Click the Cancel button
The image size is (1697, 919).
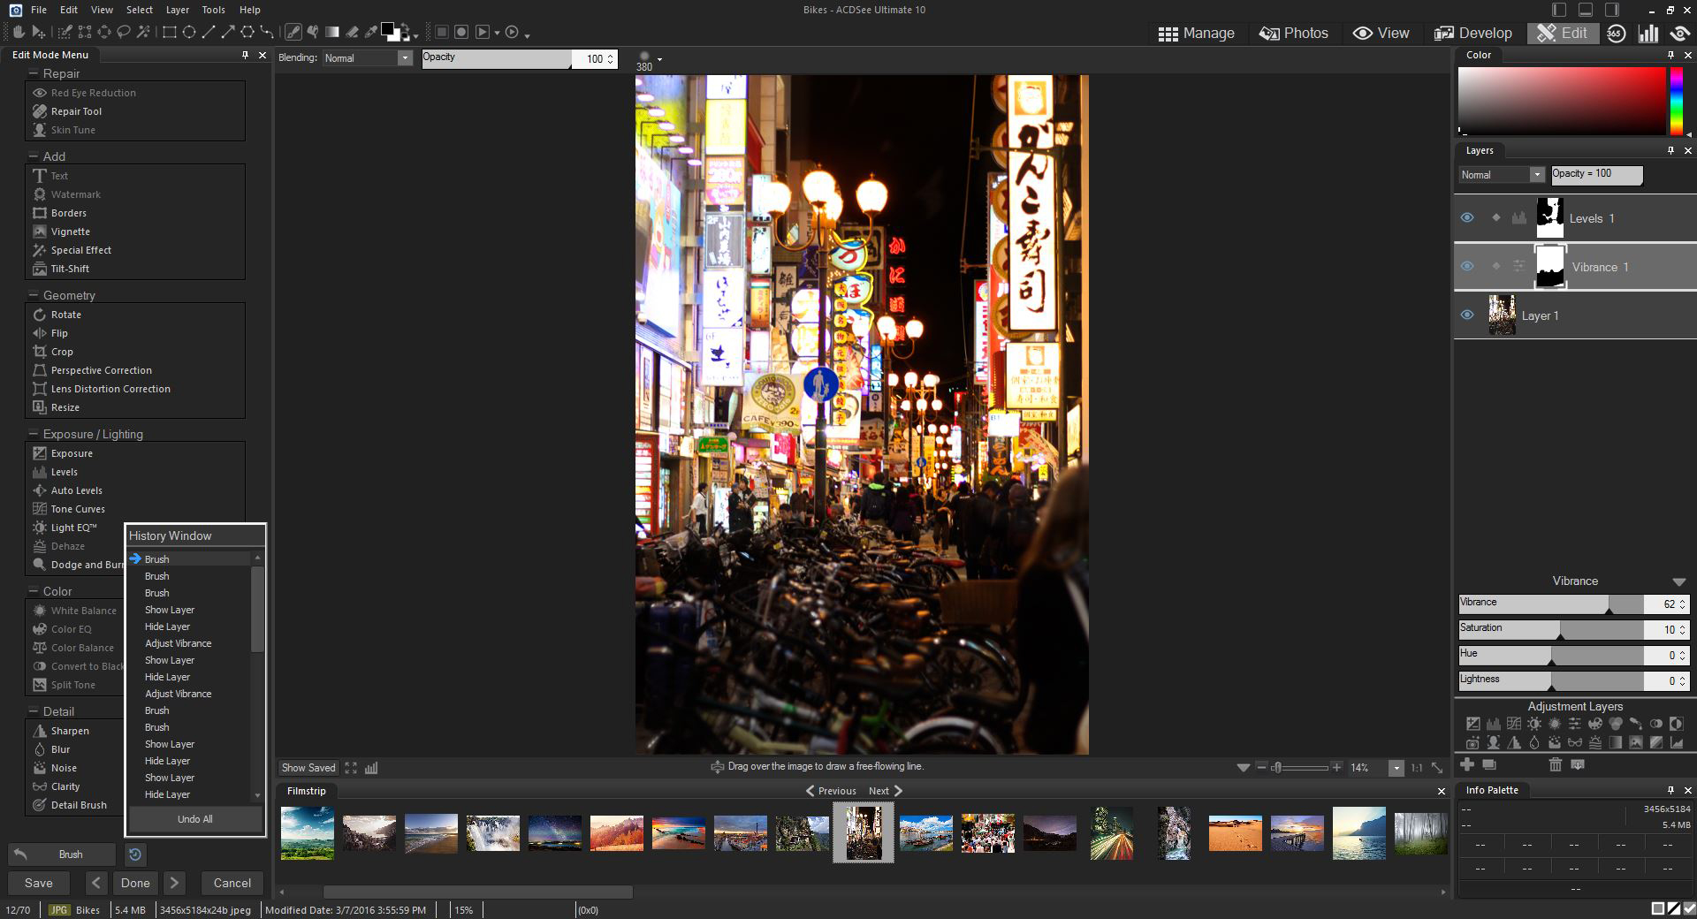click(x=232, y=883)
